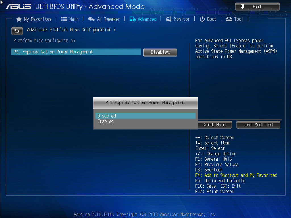The image size is (291, 218).
Task: Open the My Favorites tab
Action: tap(34, 19)
